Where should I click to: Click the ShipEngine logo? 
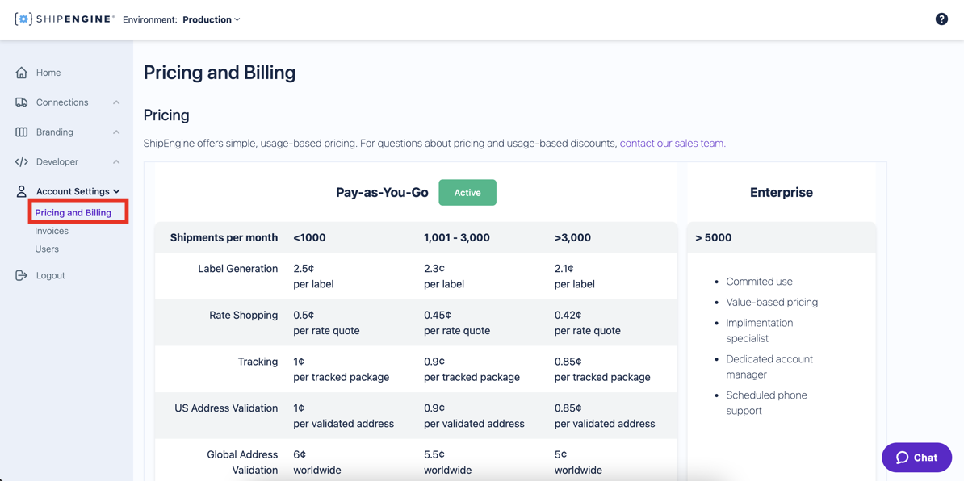click(64, 19)
